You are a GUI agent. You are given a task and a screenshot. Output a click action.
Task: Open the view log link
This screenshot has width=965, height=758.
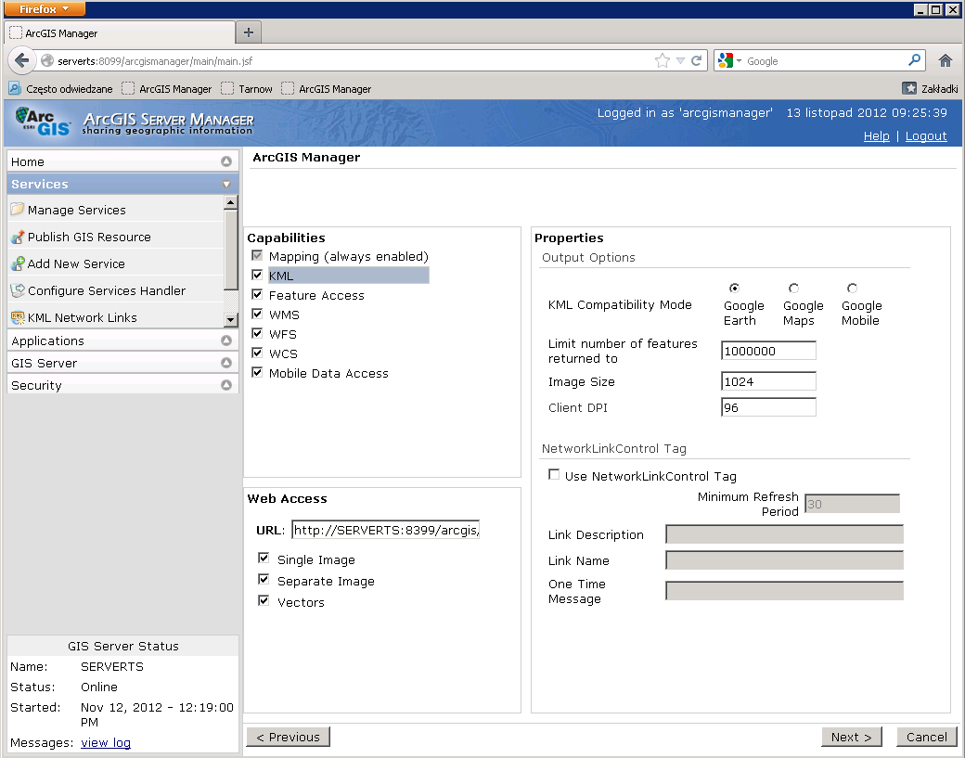pyautogui.click(x=106, y=742)
